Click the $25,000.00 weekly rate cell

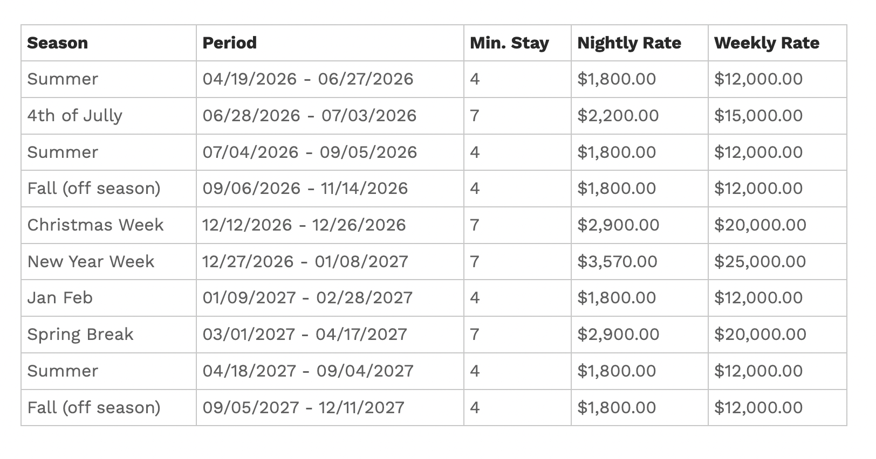point(777,262)
